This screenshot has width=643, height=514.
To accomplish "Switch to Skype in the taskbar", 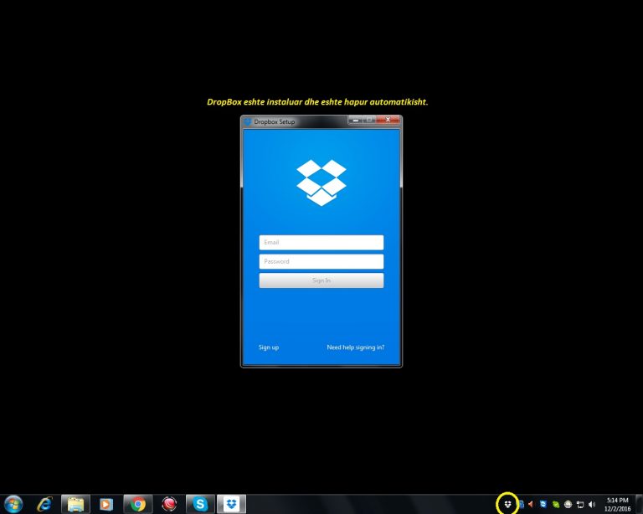I will 200,504.
